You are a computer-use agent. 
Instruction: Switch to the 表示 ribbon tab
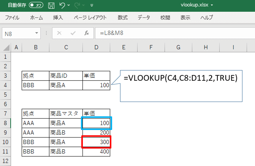(185, 17)
